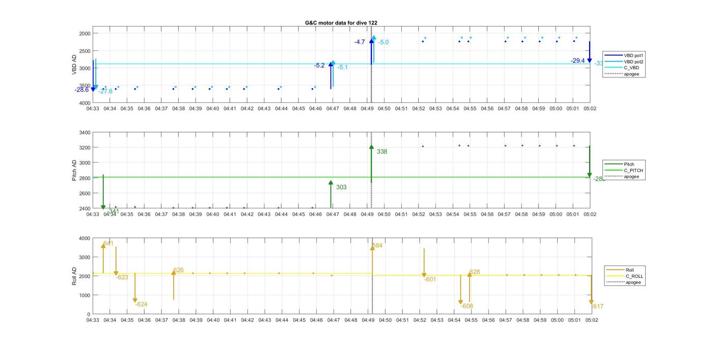
Task: Click the "VBD AD" y-axis label
Action: tap(74, 65)
